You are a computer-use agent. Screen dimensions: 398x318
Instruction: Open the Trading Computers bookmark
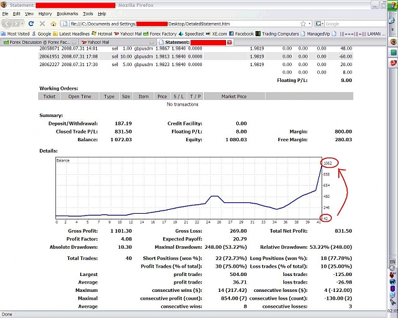[x=277, y=34]
